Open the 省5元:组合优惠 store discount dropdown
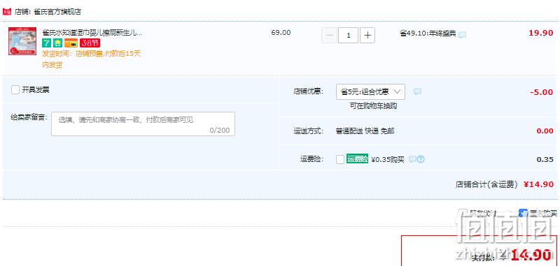Viewport: 560px width, 266px height. click(x=370, y=92)
